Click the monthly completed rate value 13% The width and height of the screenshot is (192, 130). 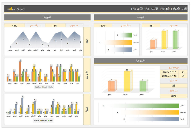pyautogui.click(x=15, y=26)
